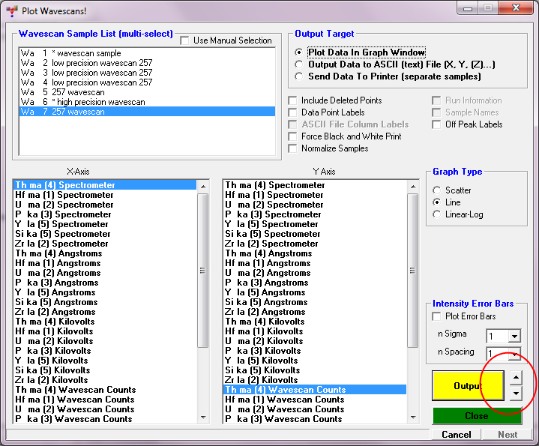
Task: Click the X-Axis list scroll down arrow
Action: (203, 418)
